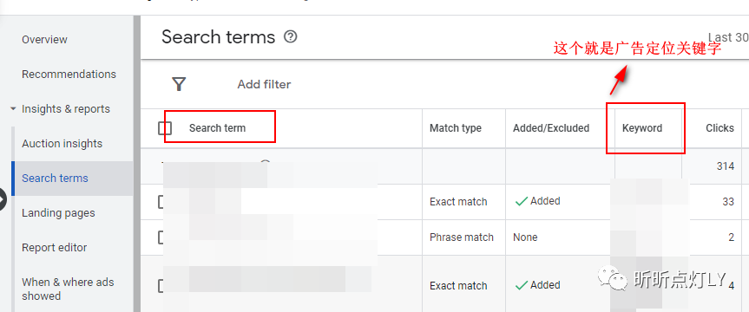The height and width of the screenshot is (312, 749).
Task: Collapse Insights & reports section arrow
Action: 13,109
